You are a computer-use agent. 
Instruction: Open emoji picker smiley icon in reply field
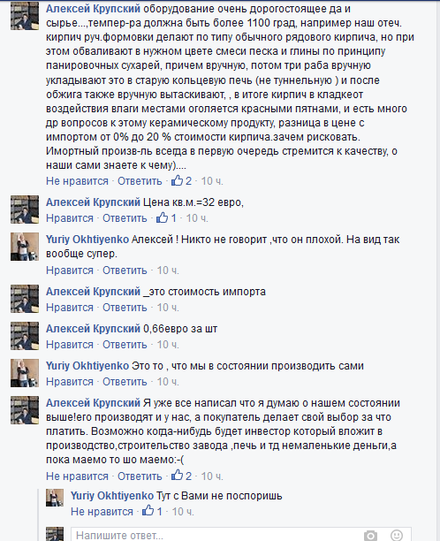coord(397,536)
